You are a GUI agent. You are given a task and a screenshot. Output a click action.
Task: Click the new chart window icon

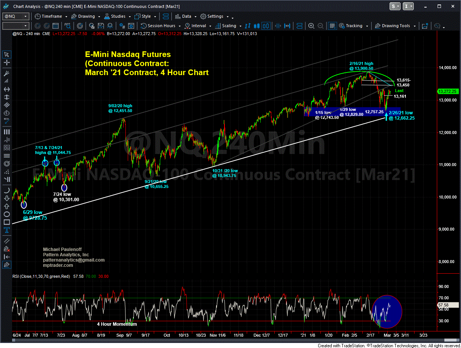tap(425, 26)
